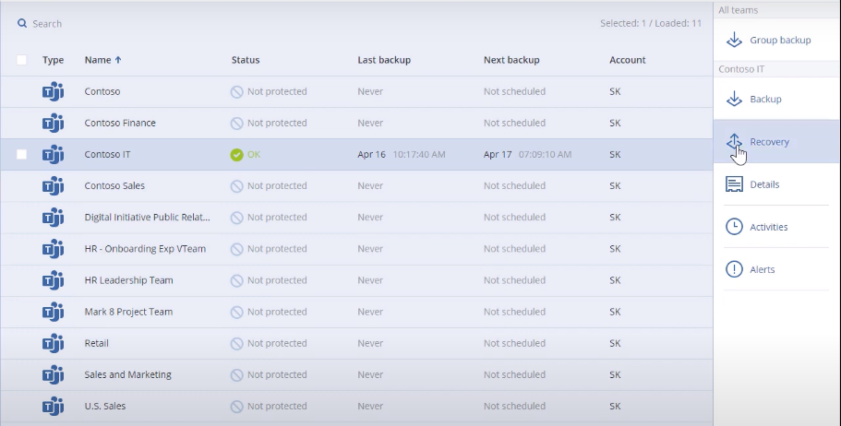The height and width of the screenshot is (426, 841).
Task: Select the Contoso Sales team row
Action: click(356, 186)
